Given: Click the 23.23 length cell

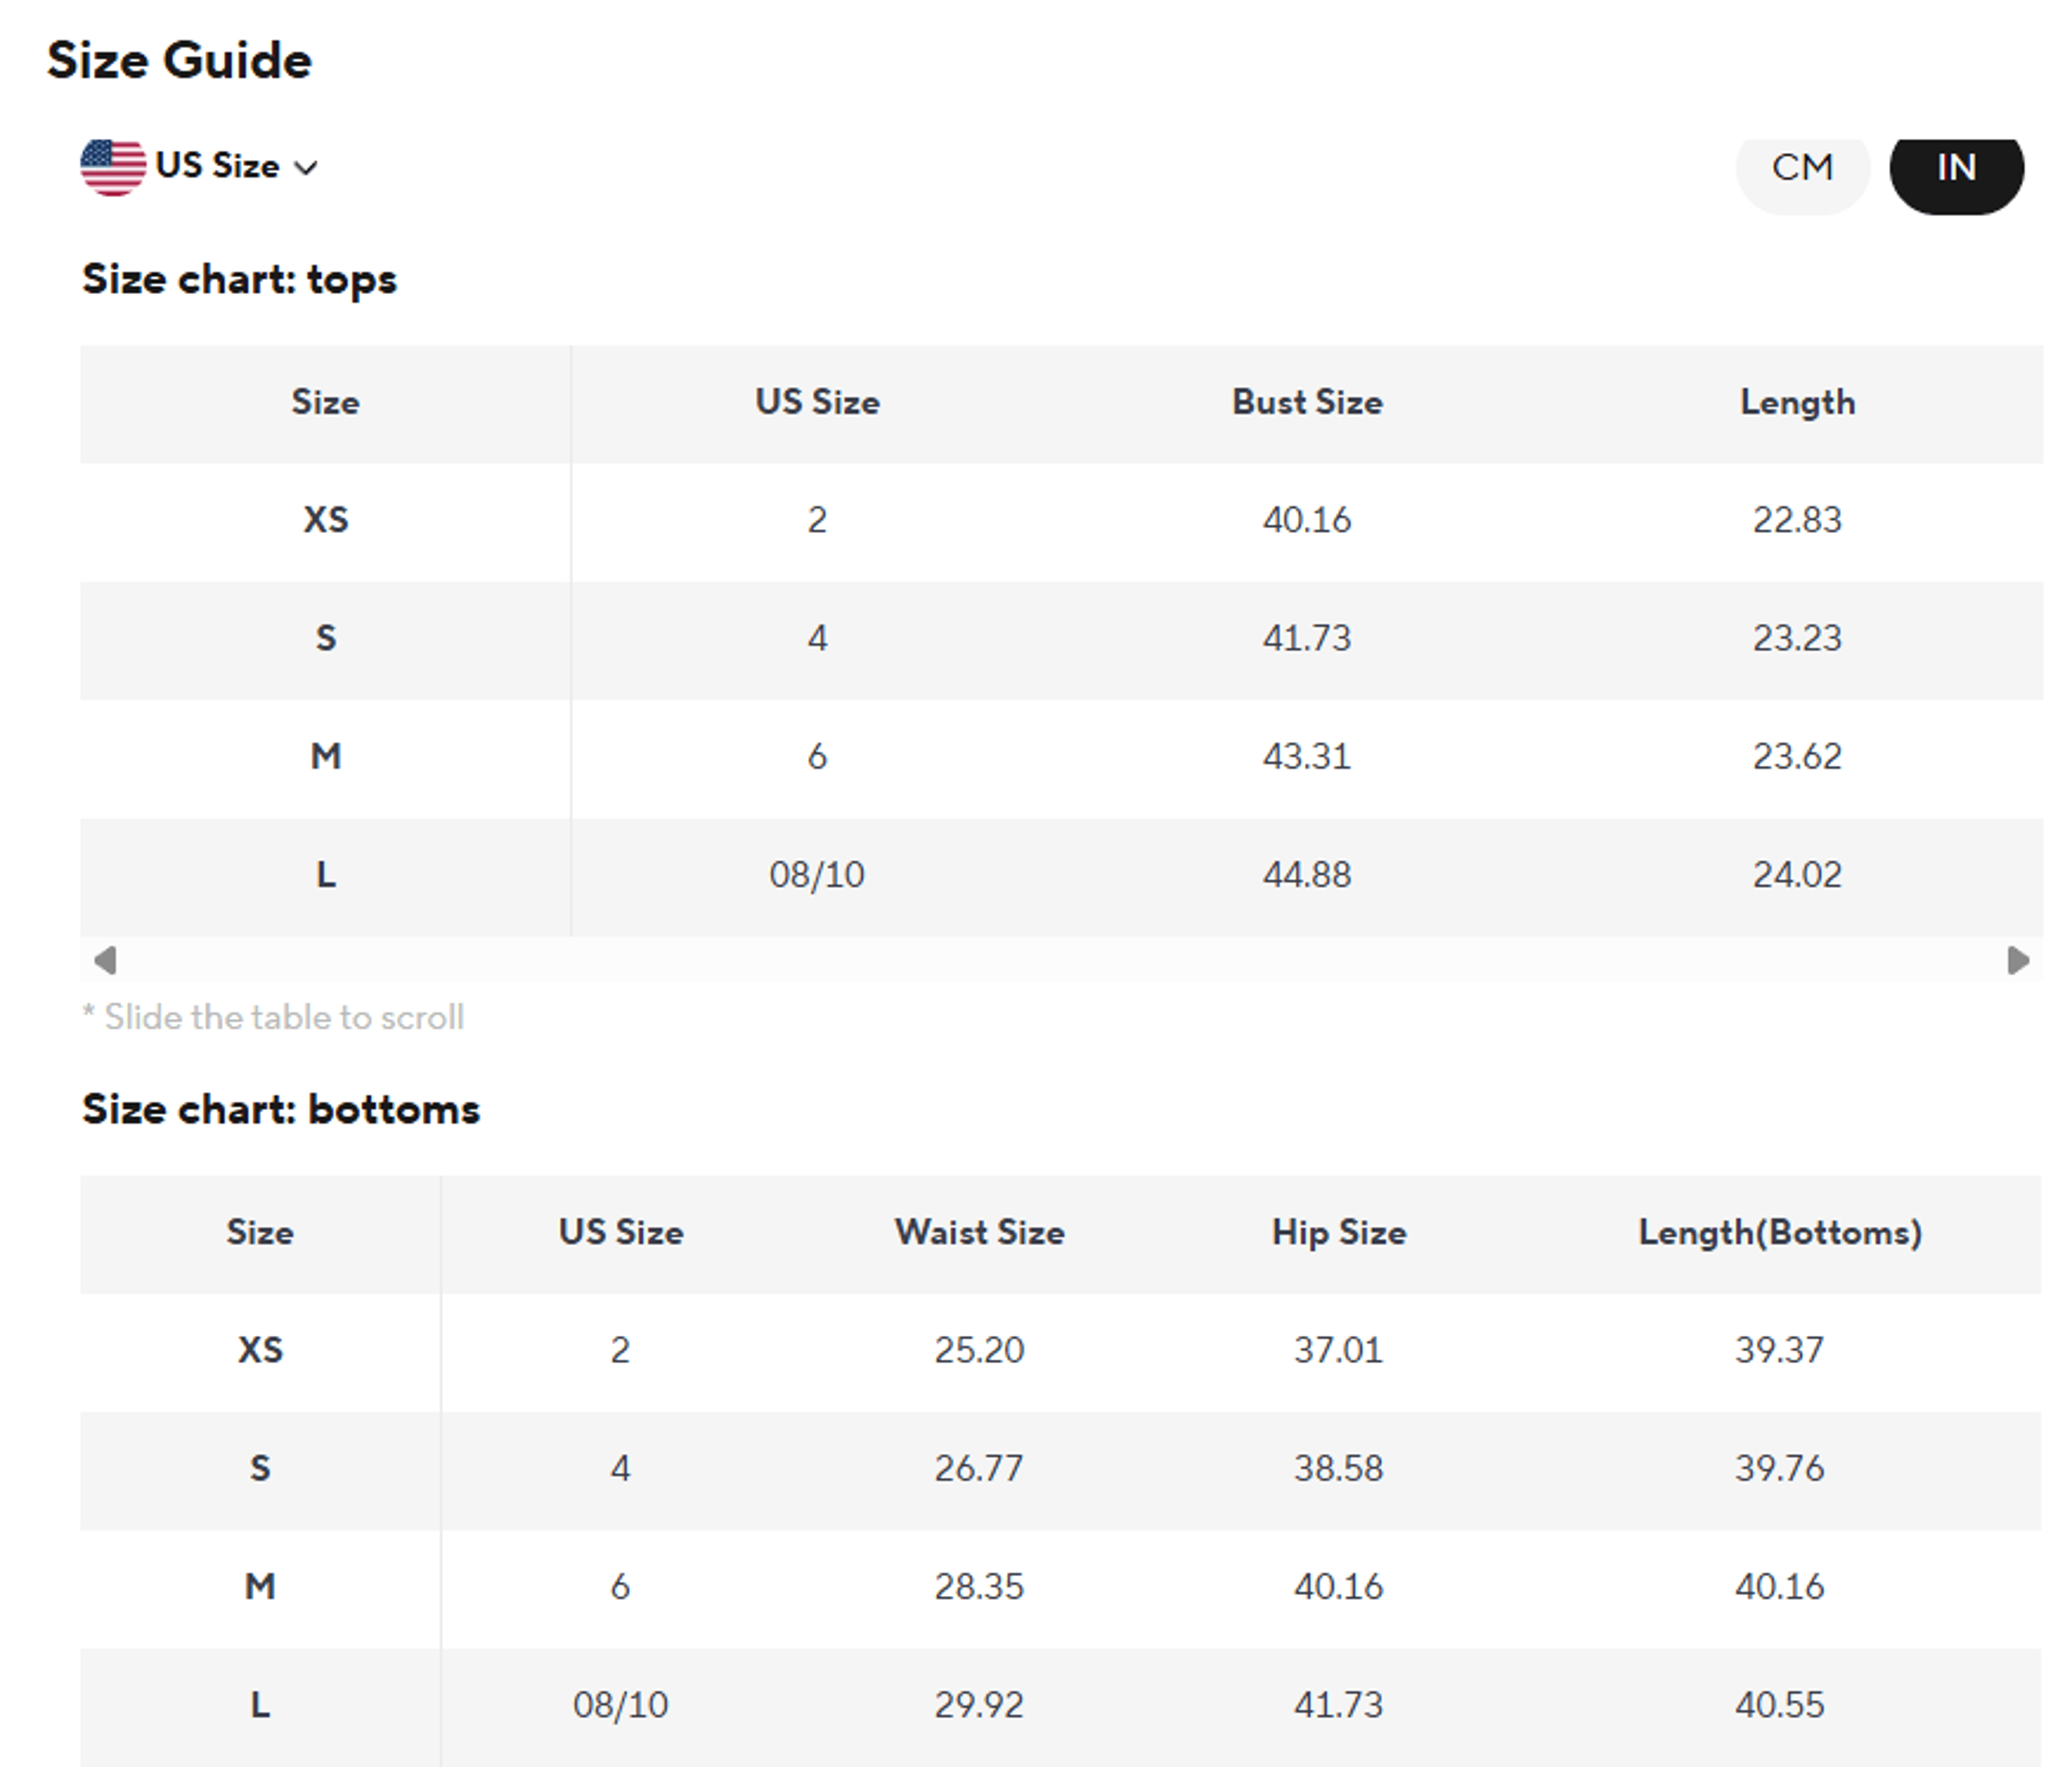Looking at the screenshot, I should pos(1797,638).
